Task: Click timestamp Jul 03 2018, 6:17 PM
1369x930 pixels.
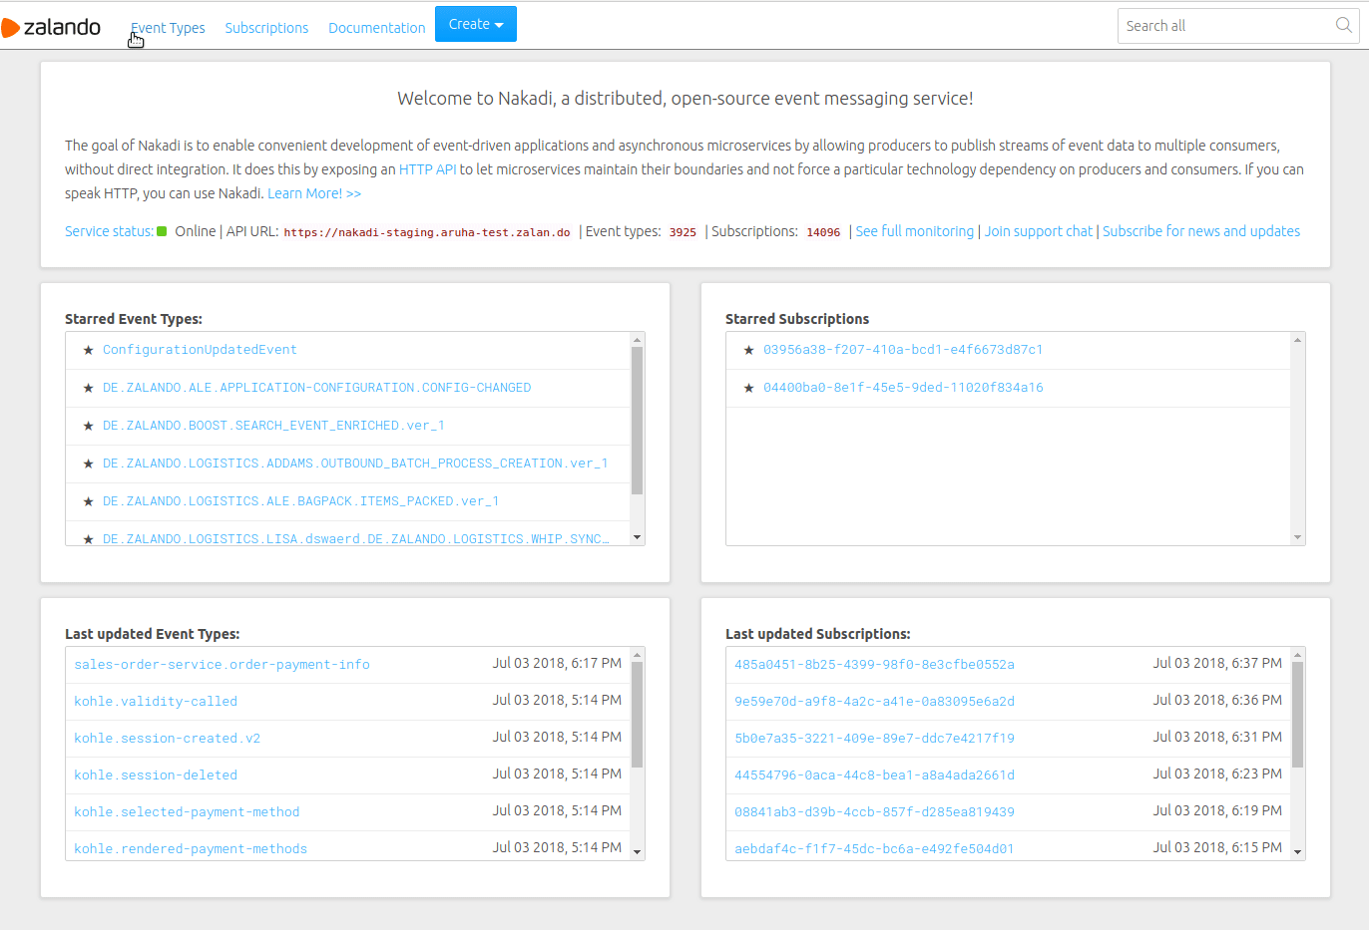Action: (x=557, y=663)
